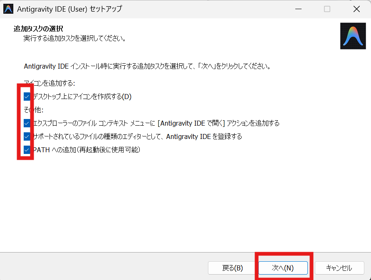Toggle the Explorer context menu action checkbox (エクスプローラー)
371x280 pixels.
27,123
